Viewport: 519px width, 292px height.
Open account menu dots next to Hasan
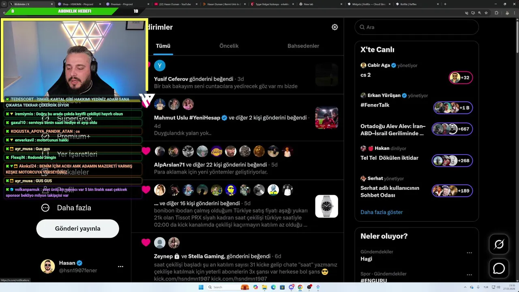pyautogui.click(x=120, y=266)
